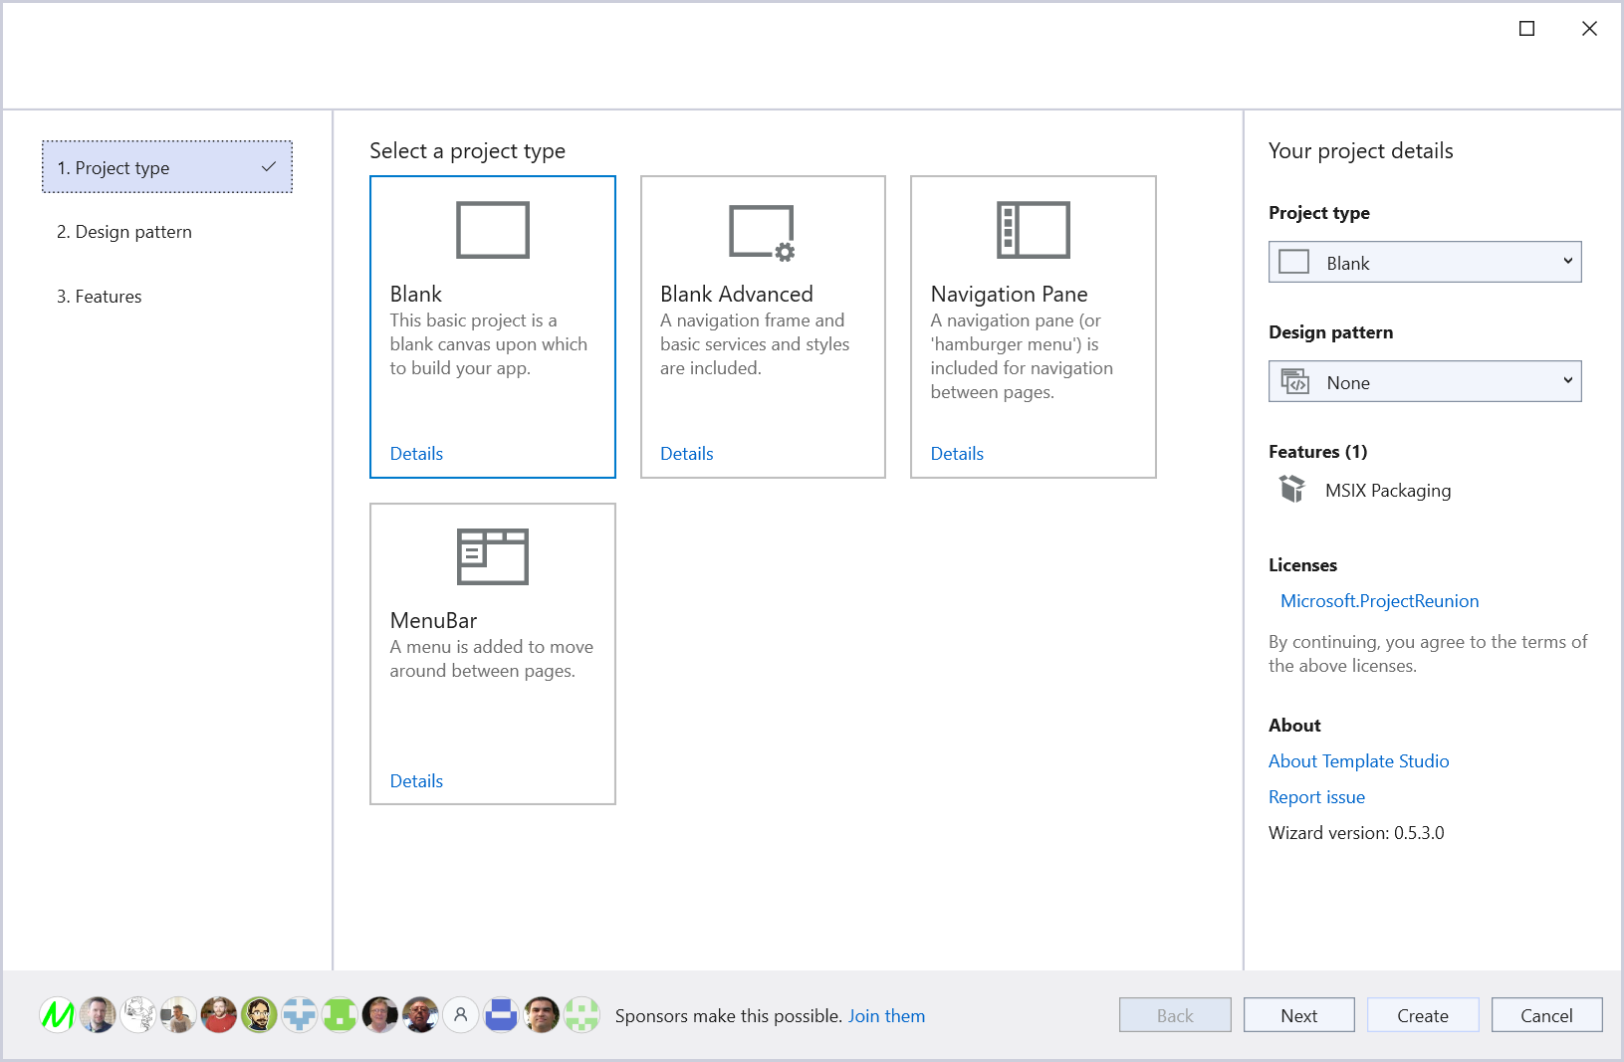1624x1062 pixels.
Task: Select the Navigation Pane title text
Action: point(1009,294)
